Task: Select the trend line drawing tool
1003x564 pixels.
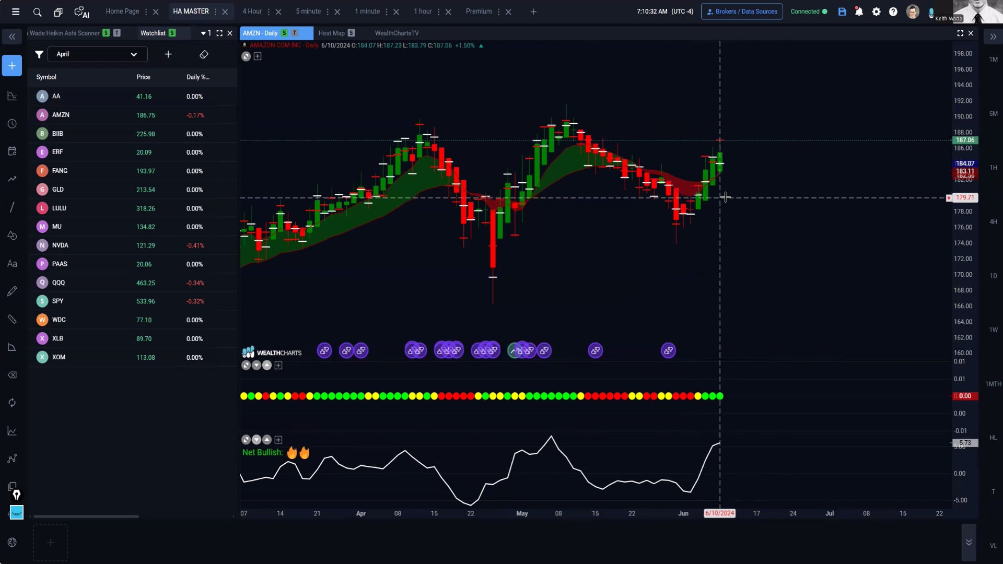Action: [12, 207]
